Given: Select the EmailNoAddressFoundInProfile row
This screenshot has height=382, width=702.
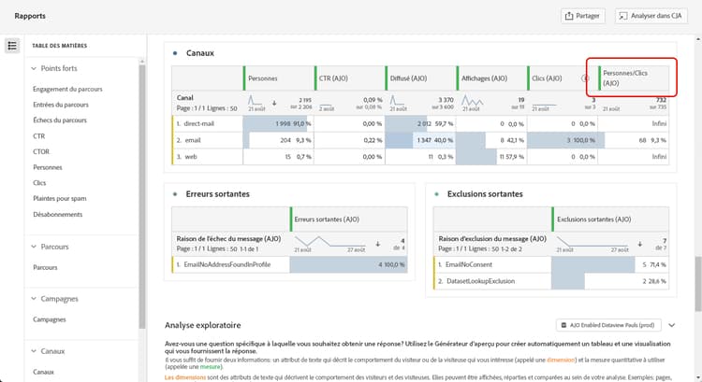Looking at the screenshot, I should [x=289, y=264].
